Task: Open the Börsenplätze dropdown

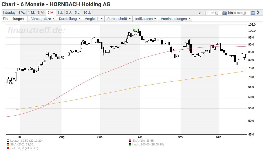Action: pos(42,19)
